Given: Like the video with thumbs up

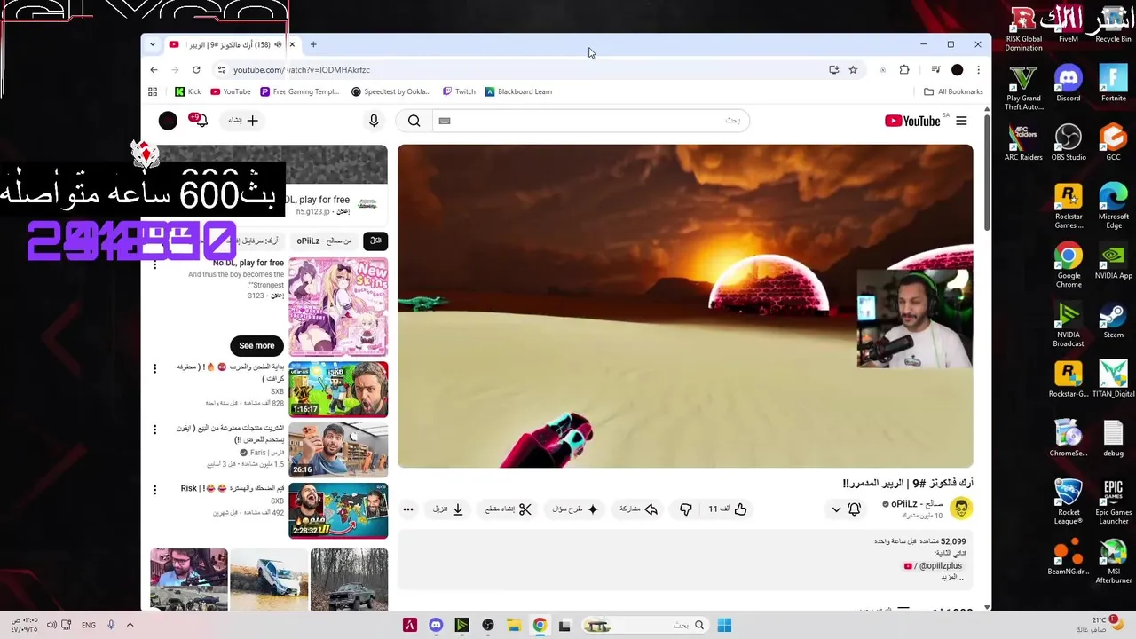Looking at the screenshot, I should [728, 509].
